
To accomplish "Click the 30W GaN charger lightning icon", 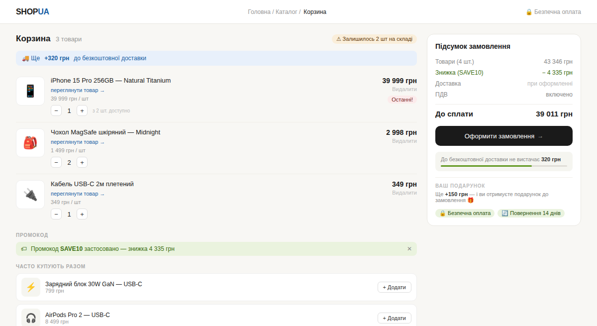I will (x=31, y=287).
